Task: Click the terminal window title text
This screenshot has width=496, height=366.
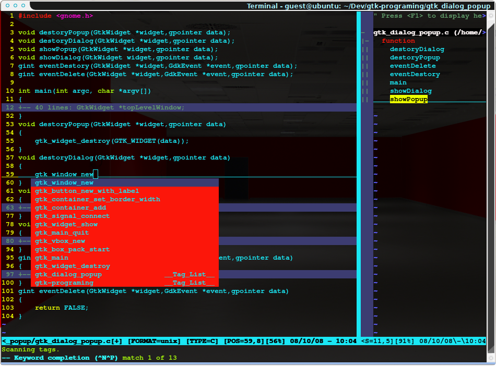Action: click(368, 6)
